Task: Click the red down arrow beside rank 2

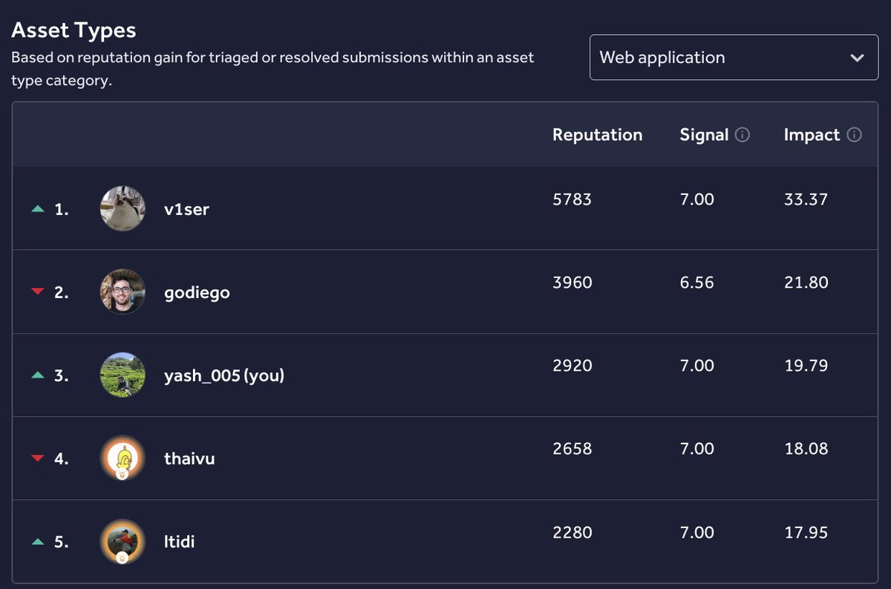Action: 38,292
